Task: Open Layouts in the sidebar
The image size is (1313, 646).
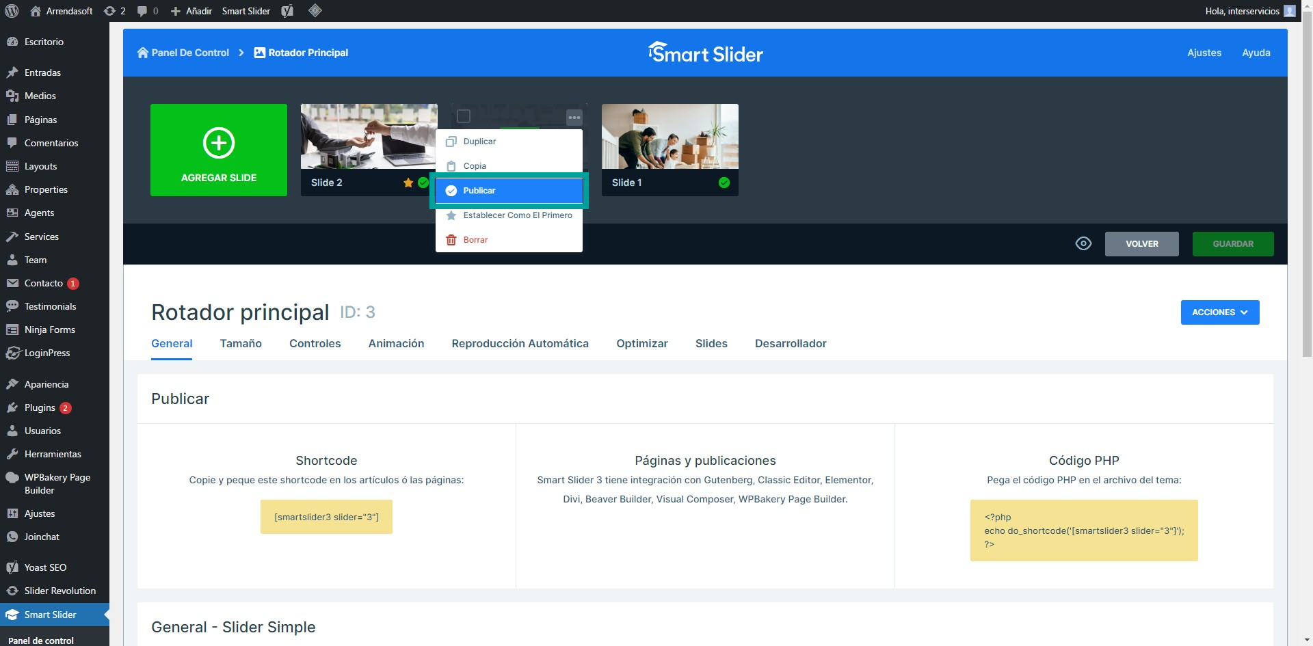Action: click(x=55, y=166)
